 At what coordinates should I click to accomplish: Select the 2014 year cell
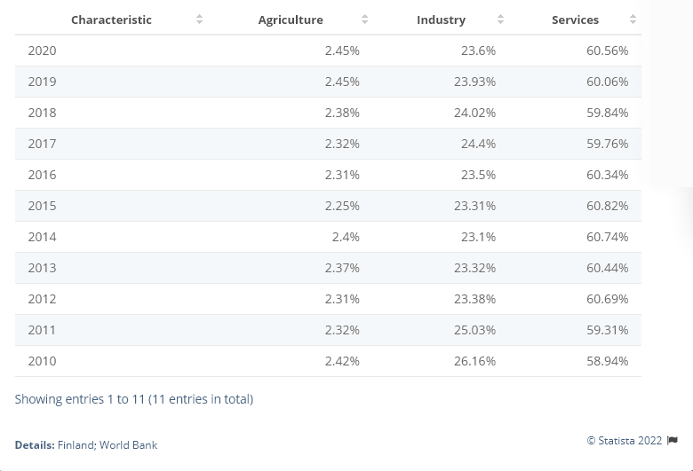click(x=42, y=237)
